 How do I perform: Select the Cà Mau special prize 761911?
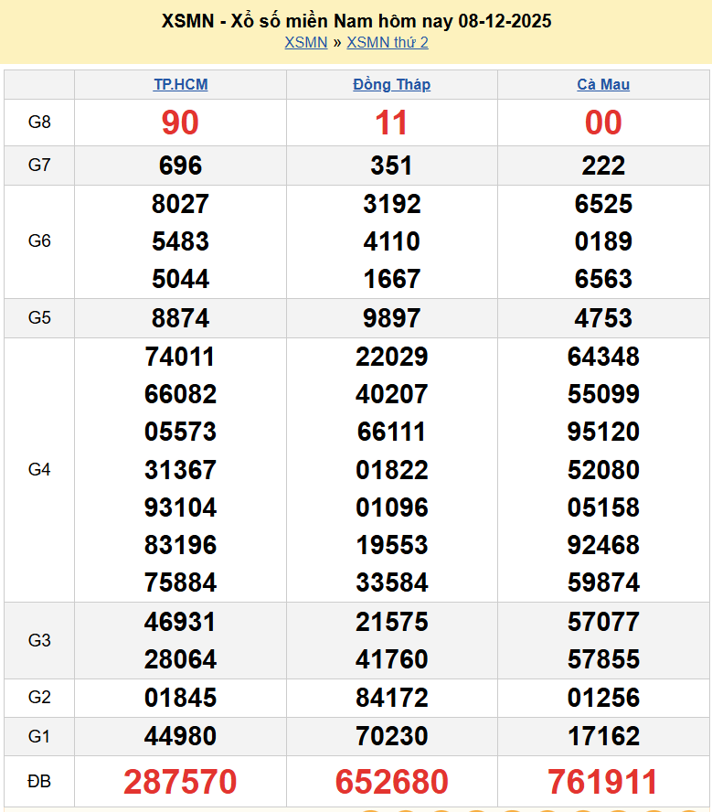pyautogui.click(x=603, y=782)
